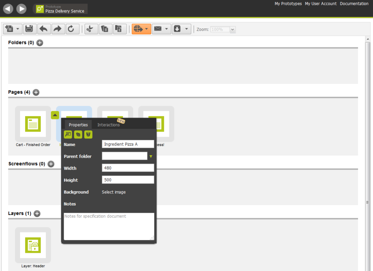
Task: Add a new screenflow with plus icon
Action: pyautogui.click(x=51, y=164)
